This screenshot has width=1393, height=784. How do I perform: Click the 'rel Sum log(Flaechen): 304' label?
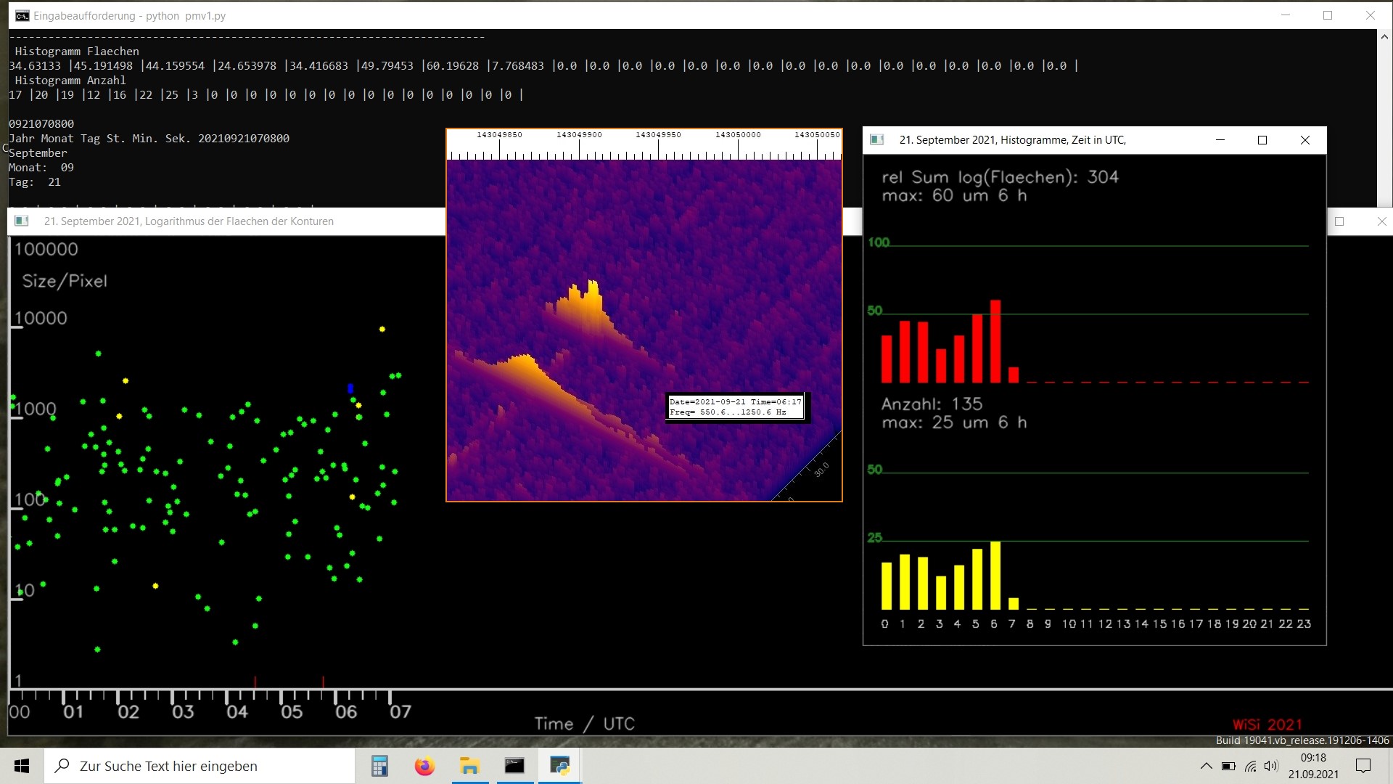tap(1000, 177)
